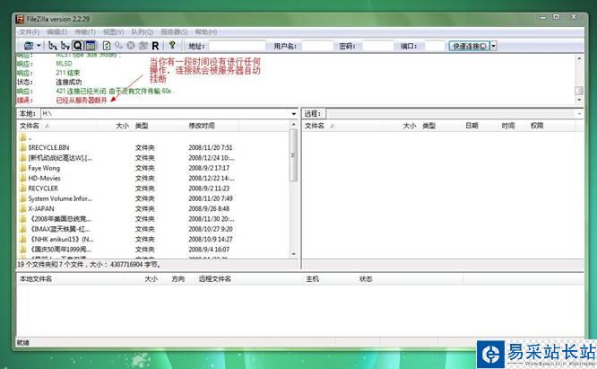Open the 编辑(E) menu
Image resolution: width=597 pixels, height=369 pixels.
(56, 32)
